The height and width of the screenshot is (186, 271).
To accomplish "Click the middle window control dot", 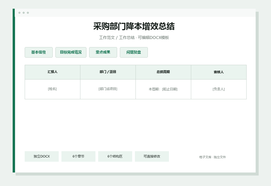I will pos(24,13).
